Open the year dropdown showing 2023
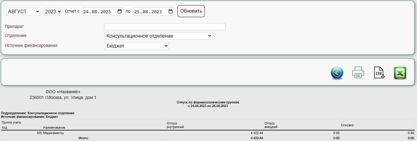The width and height of the screenshot is (417, 141). tap(53, 12)
